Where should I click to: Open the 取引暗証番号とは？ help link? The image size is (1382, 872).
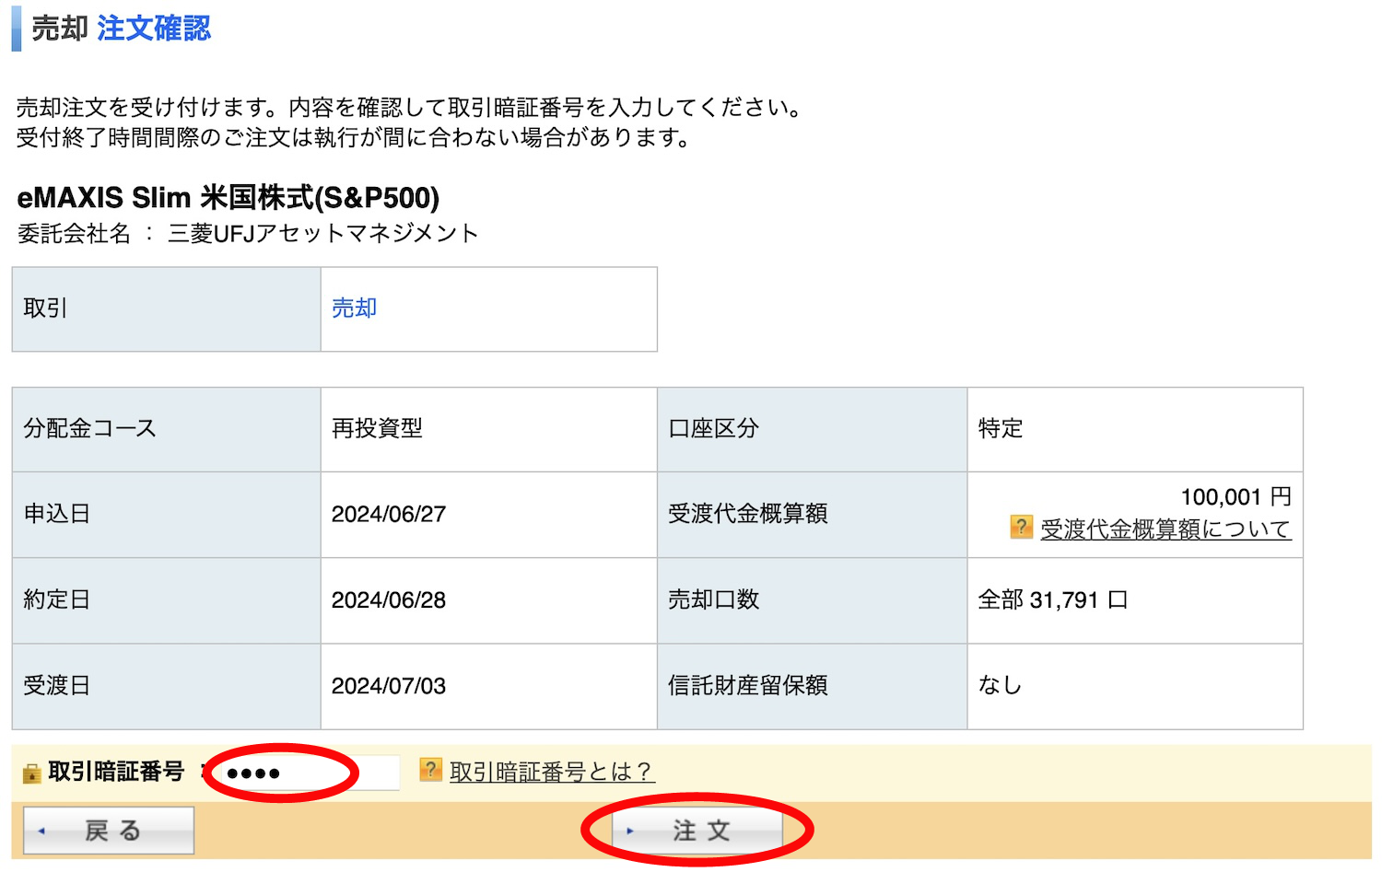[x=552, y=772]
